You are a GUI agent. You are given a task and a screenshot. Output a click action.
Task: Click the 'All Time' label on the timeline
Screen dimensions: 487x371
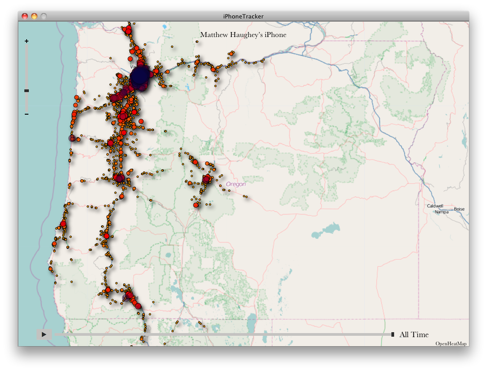[x=413, y=334]
